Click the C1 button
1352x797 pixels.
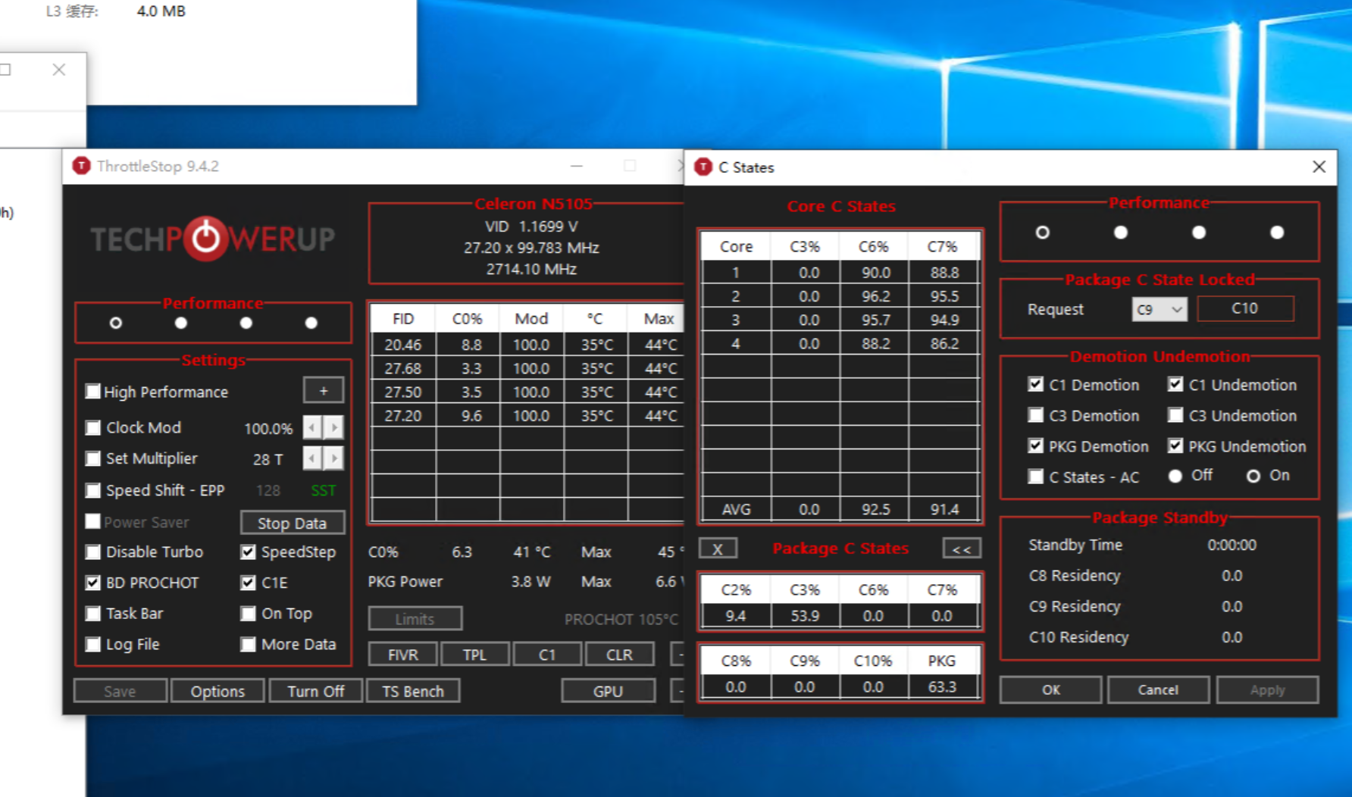tap(547, 655)
